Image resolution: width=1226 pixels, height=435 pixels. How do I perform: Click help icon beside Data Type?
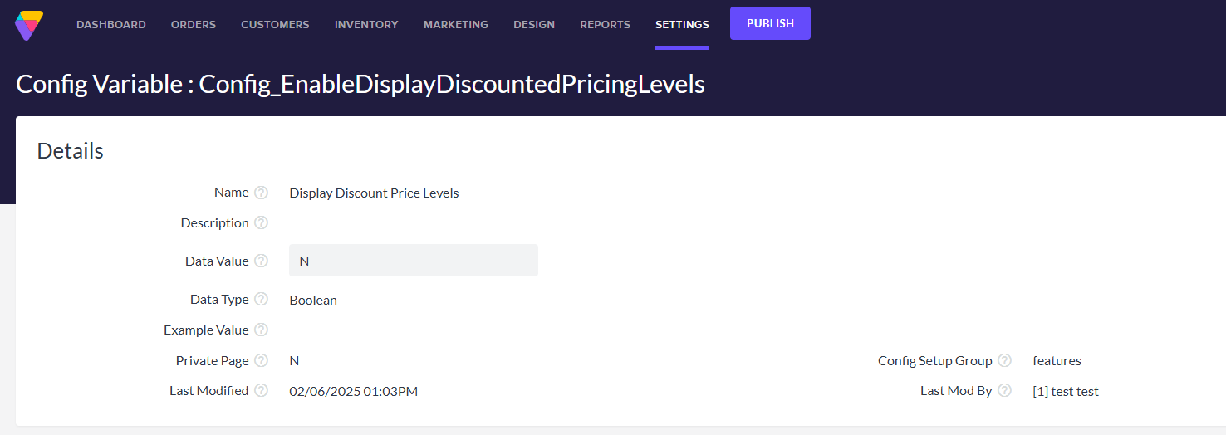[261, 299]
